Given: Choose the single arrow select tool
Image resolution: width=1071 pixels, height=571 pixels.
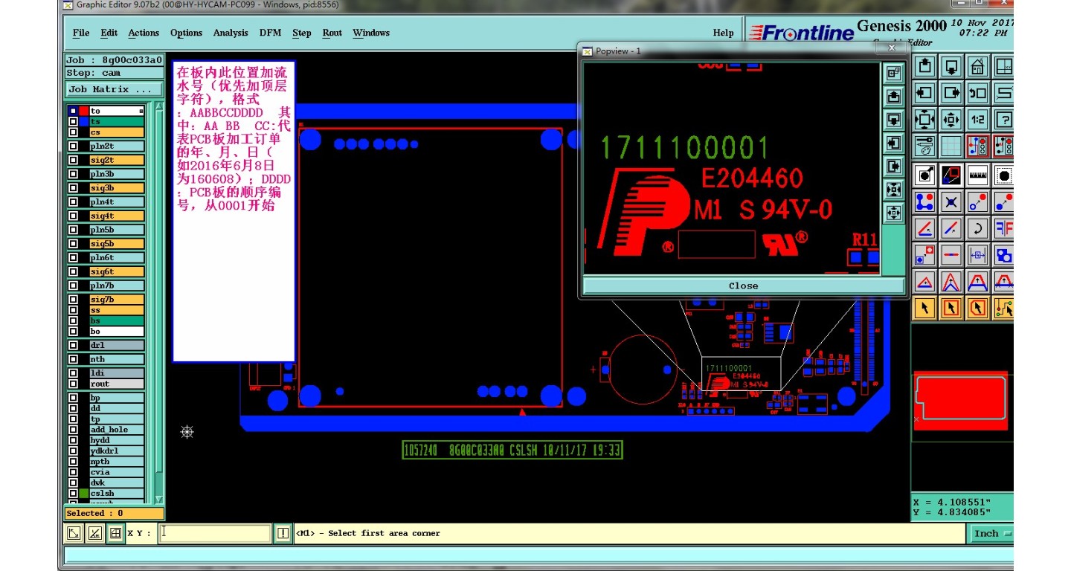Looking at the screenshot, I should click(x=924, y=307).
